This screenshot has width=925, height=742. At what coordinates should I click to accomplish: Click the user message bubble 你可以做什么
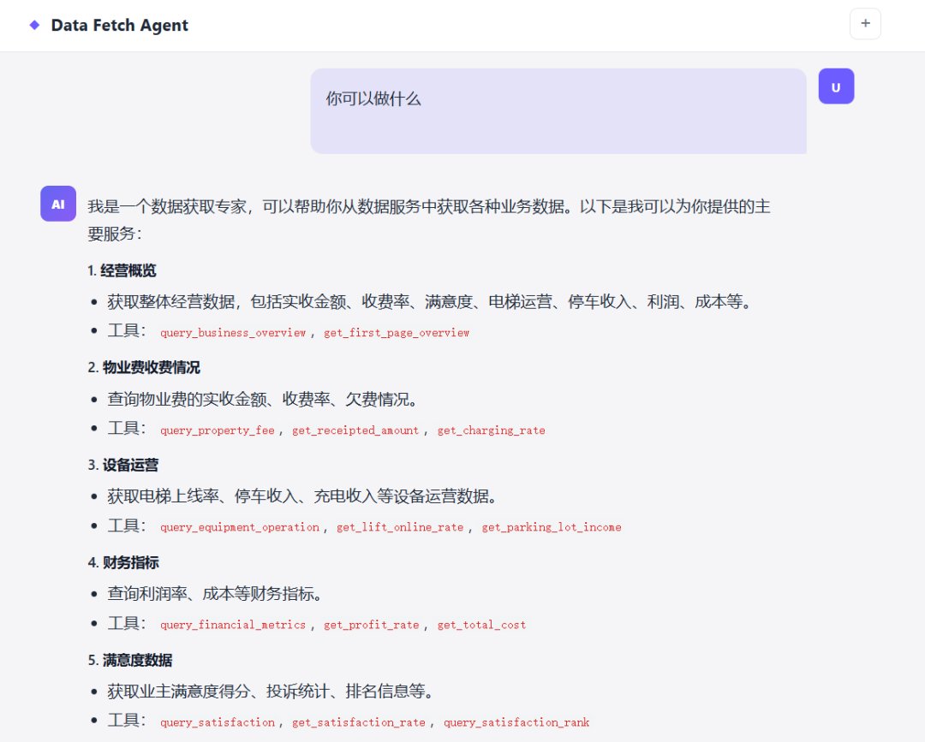click(558, 111)
